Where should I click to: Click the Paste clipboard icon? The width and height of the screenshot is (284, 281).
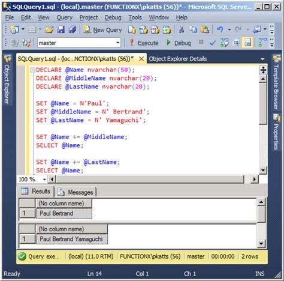pyautogui.click(x=205, y=29)
